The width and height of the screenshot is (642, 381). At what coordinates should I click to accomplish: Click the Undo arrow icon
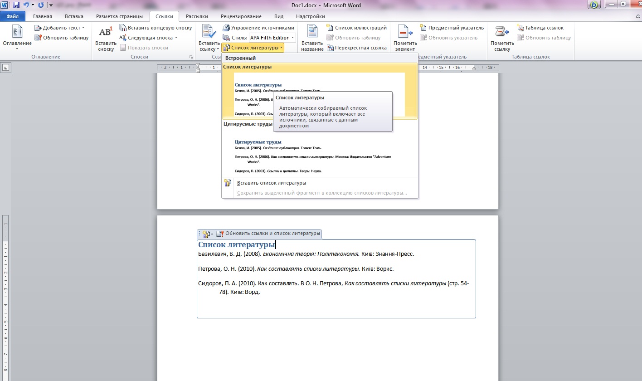26,5
